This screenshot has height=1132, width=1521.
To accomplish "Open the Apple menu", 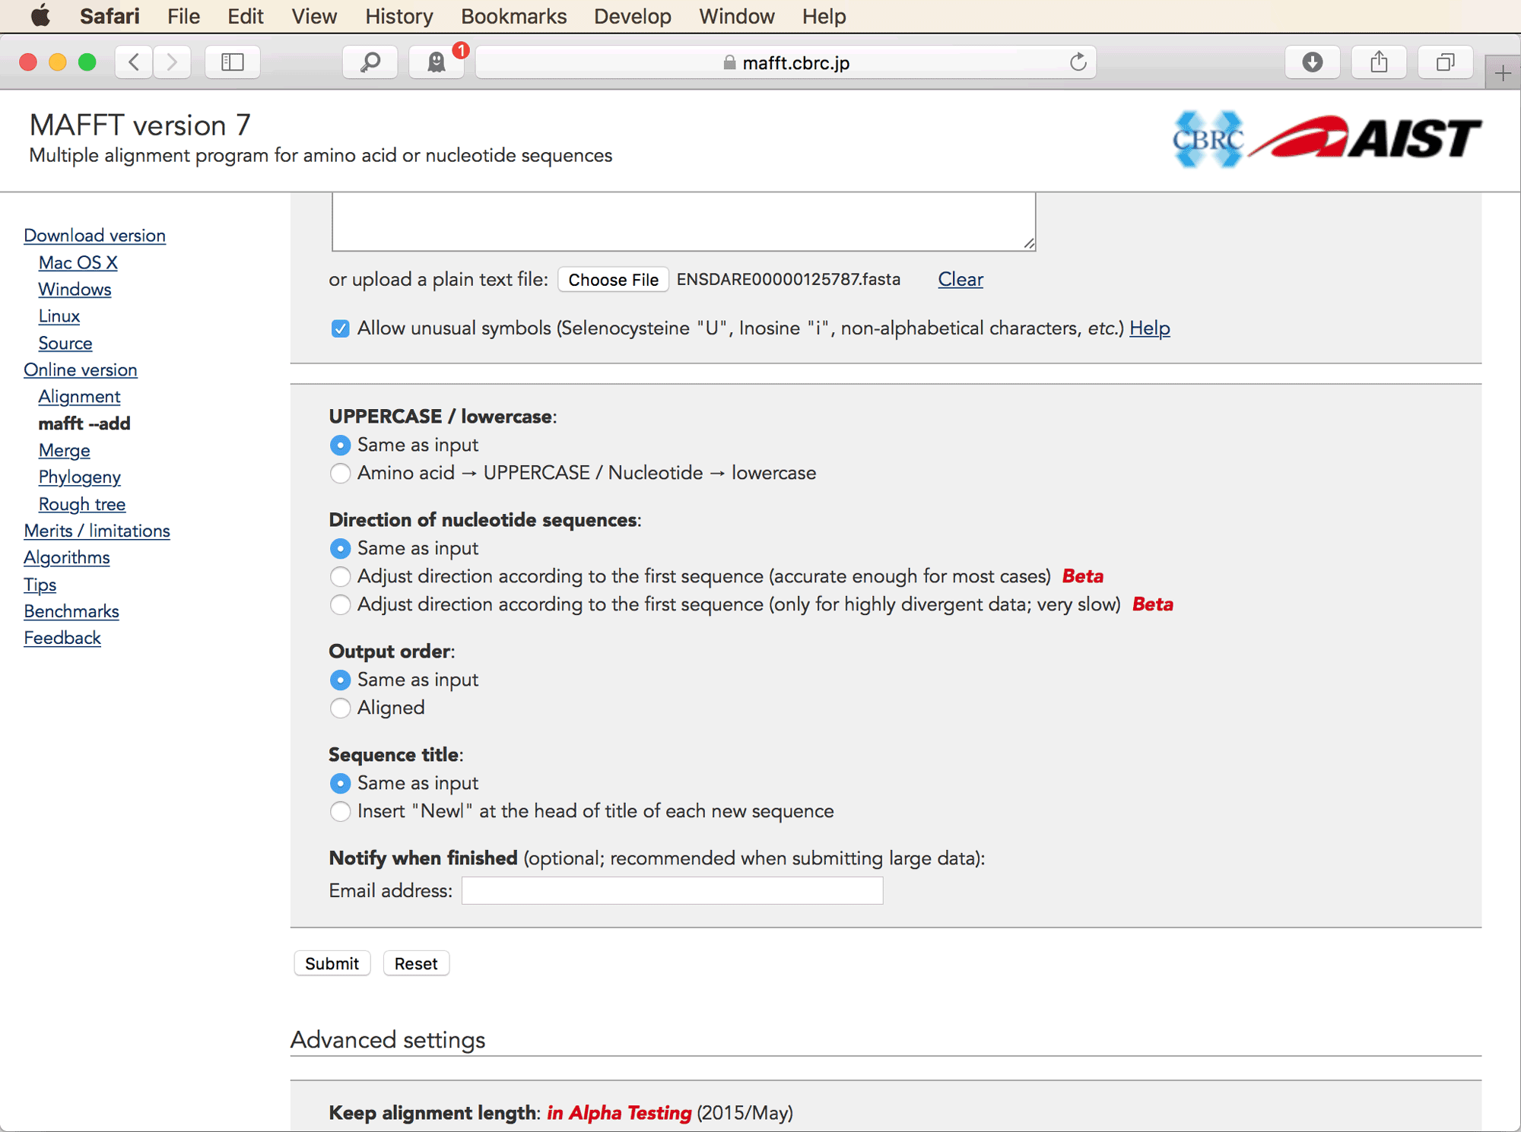I will tap(40, 16).
